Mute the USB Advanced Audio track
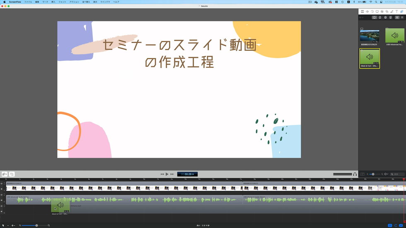406x228 pixels. click(2, 200)
